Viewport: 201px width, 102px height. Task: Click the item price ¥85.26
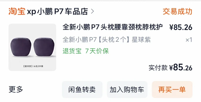181,27
